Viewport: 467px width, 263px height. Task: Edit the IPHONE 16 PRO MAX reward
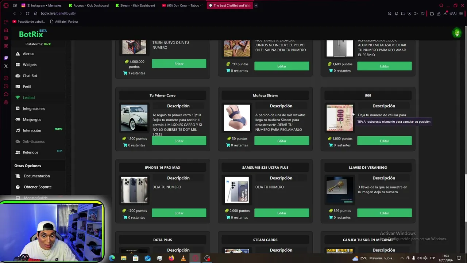(179, 213)
